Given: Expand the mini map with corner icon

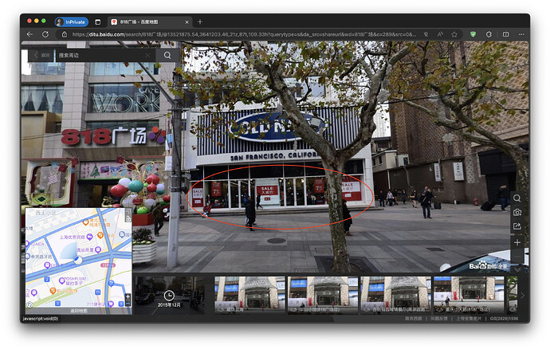Looking at the screenshot, I should pyautogui.click(x=128, y=216).
